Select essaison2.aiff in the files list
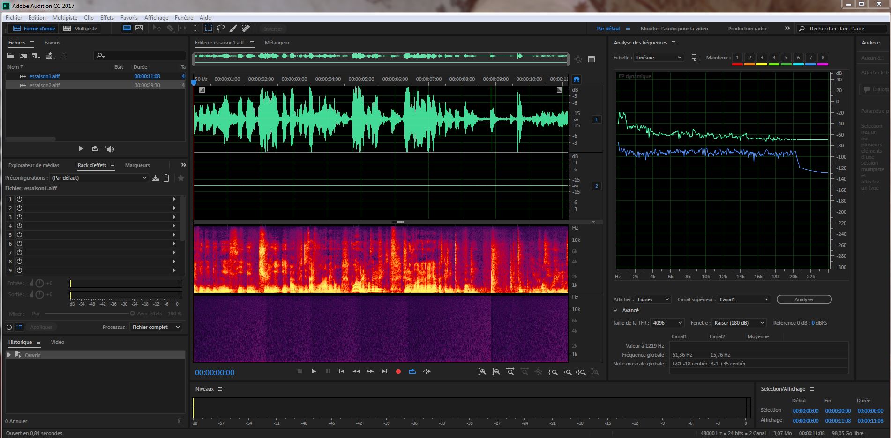 click(x=45, y=85)
